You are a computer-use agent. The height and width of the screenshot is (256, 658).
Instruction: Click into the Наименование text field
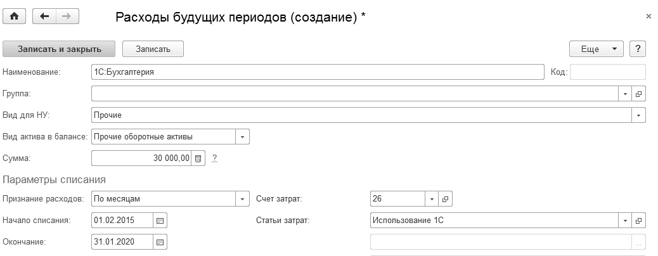(x=317, y=72)
